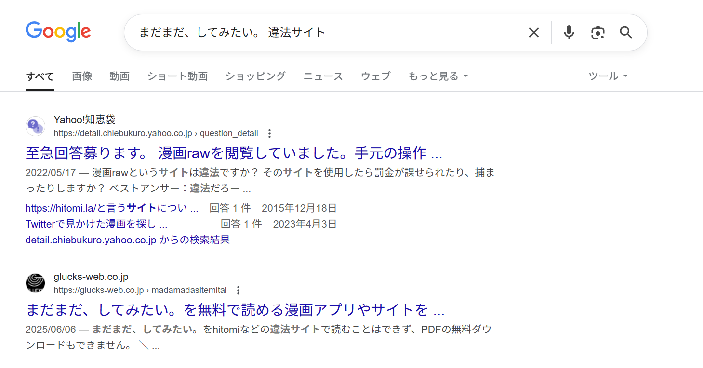
Task: Start a voice search with the microphone icon
Action: pyautogui.click(x=569, y=32)
